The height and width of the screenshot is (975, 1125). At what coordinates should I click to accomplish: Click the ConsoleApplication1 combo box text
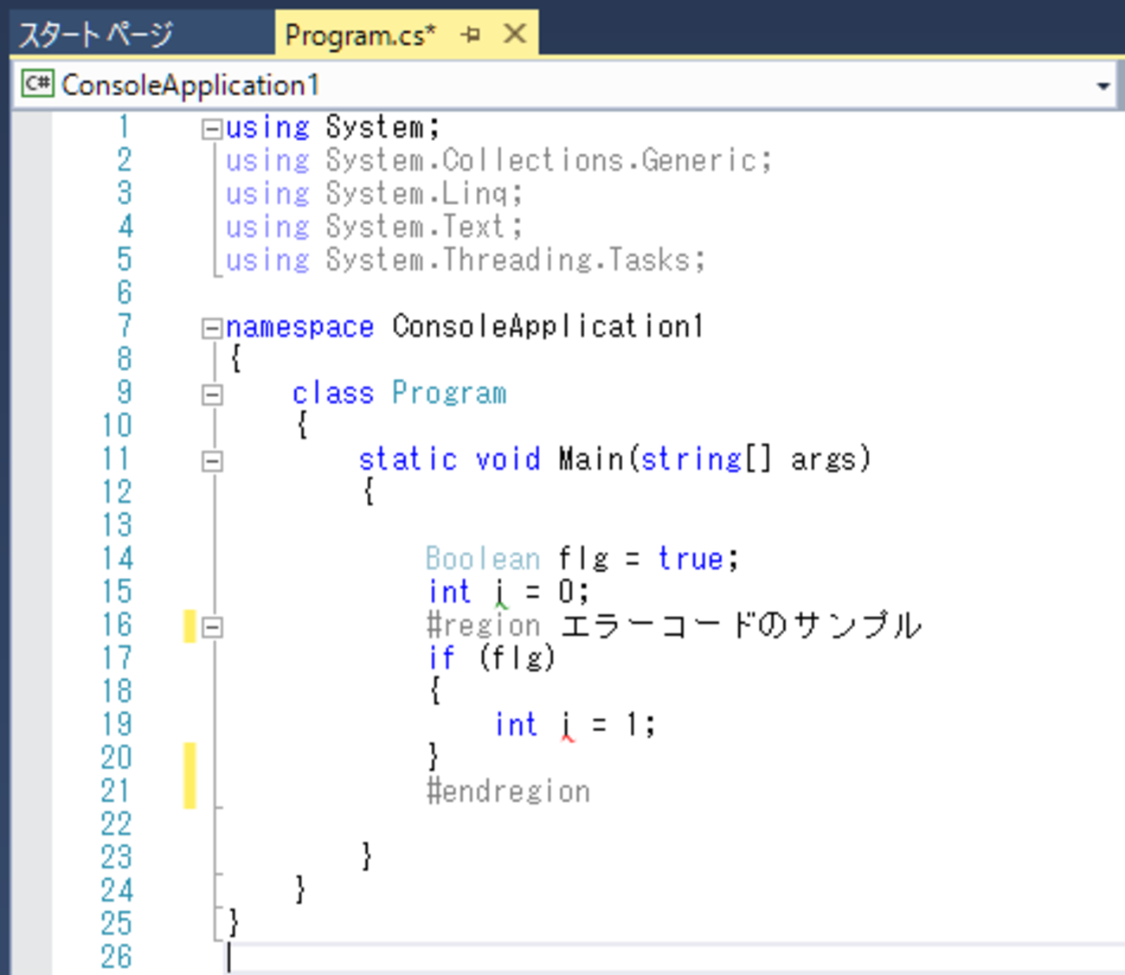tap(190, 85)
